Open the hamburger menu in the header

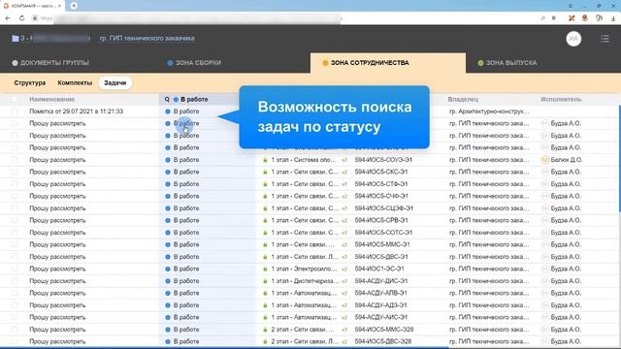(605, 39)
